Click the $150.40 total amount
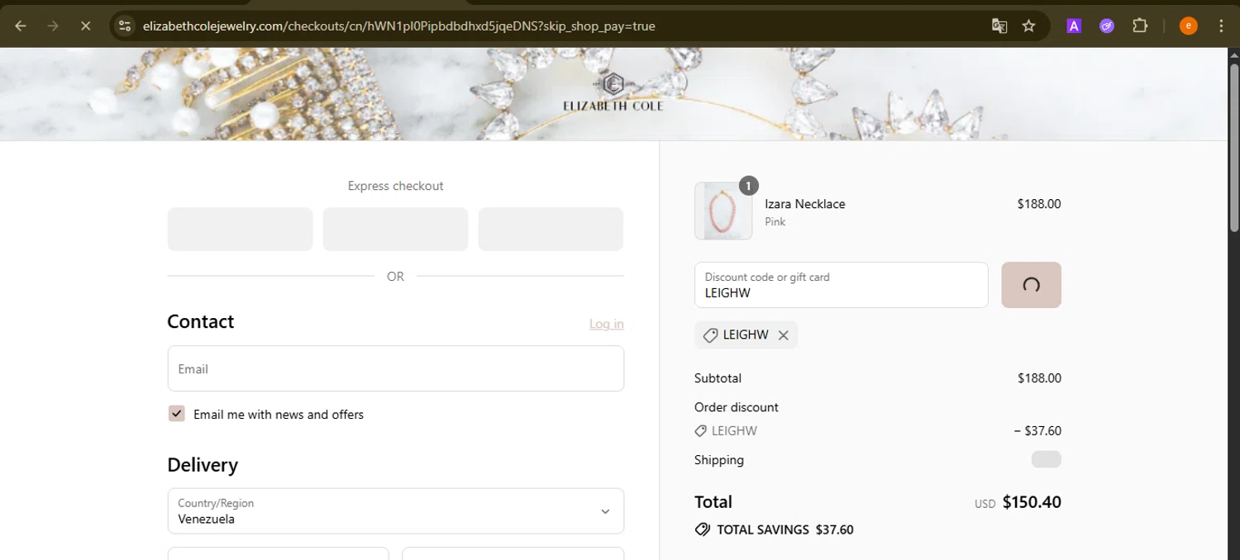The height and width of the screenshot is (560, 1240). [1032, 501]
